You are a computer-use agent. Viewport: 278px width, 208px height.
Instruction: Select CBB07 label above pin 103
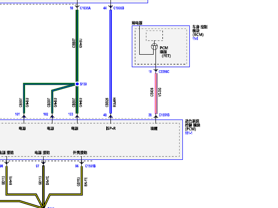pyautogui.click(x=74, y=103)
